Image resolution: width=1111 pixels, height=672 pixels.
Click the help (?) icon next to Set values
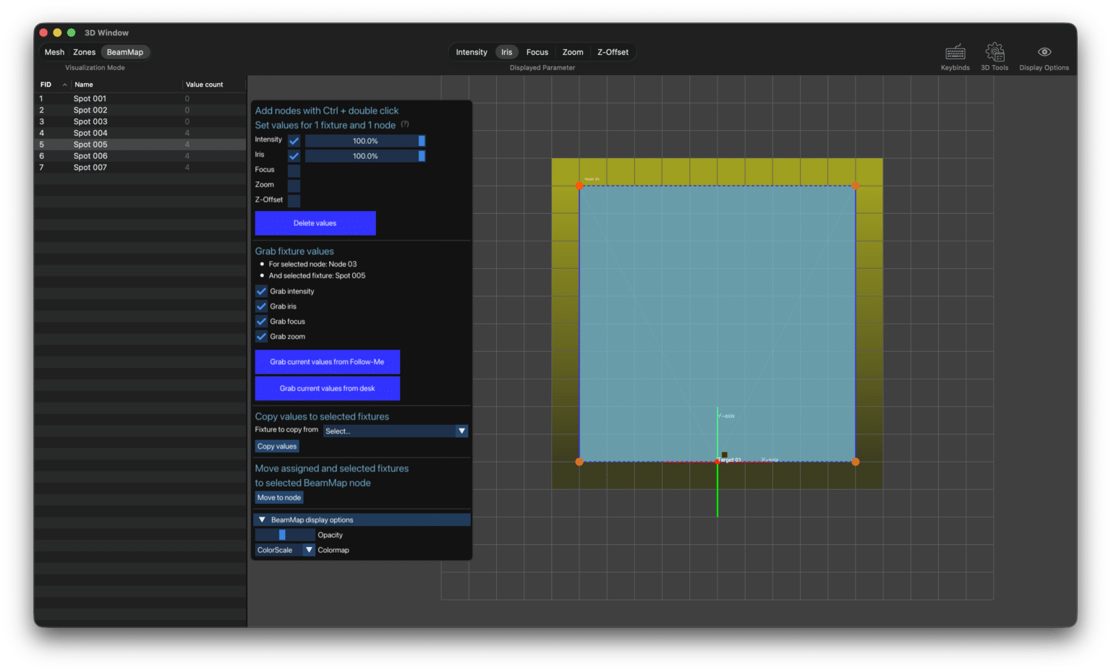[405, 124]
